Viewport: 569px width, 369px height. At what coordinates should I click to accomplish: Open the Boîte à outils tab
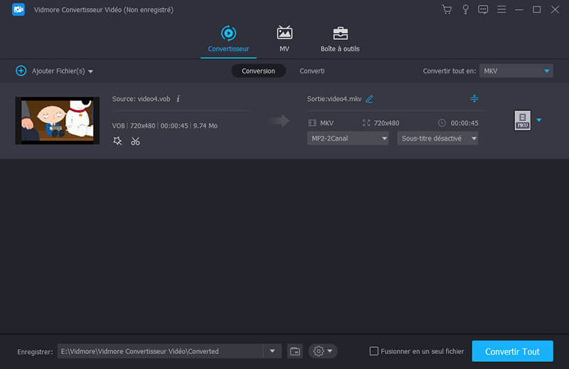pos(339,38)
